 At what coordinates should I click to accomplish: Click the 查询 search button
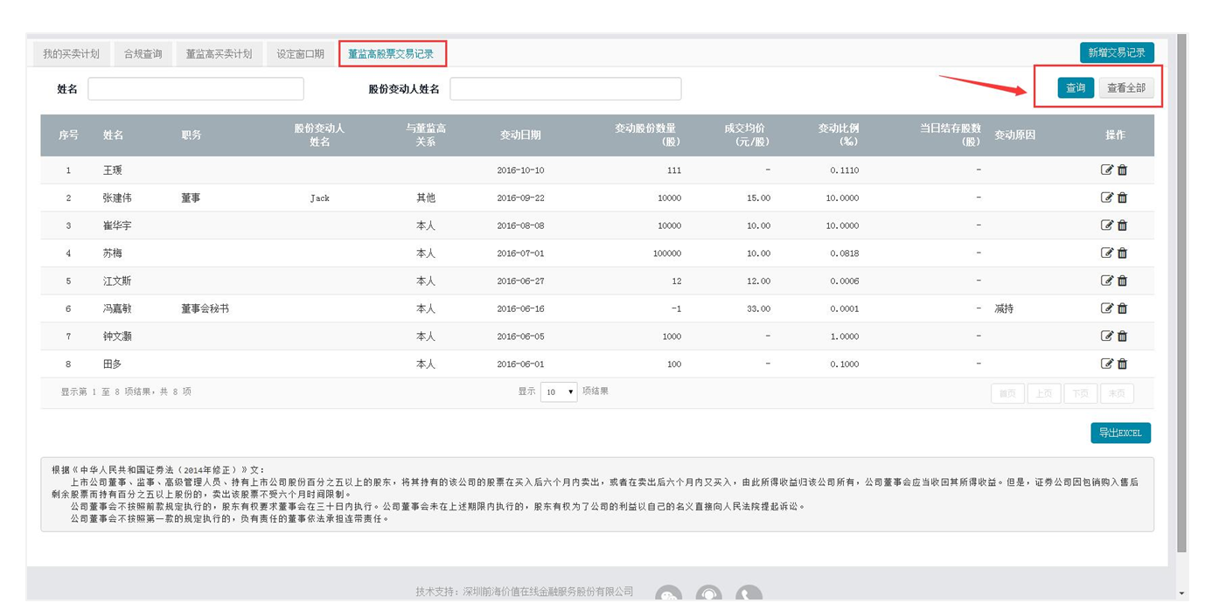click(x=1076, y=87)
